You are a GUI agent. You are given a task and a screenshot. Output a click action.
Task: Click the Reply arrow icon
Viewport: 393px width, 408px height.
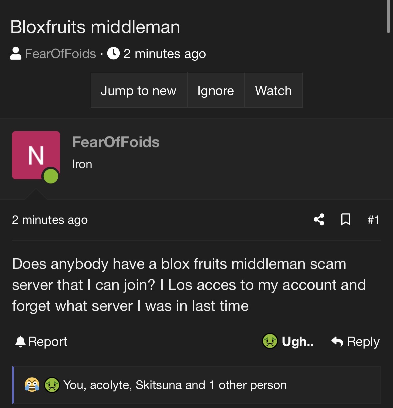pos(337,342)
